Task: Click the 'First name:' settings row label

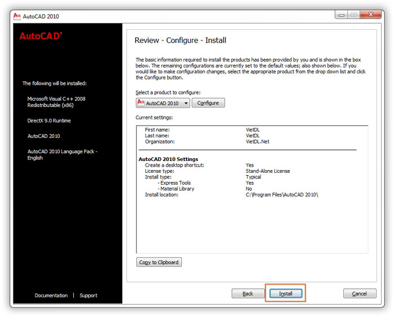Action: click(x=157, y=130)
